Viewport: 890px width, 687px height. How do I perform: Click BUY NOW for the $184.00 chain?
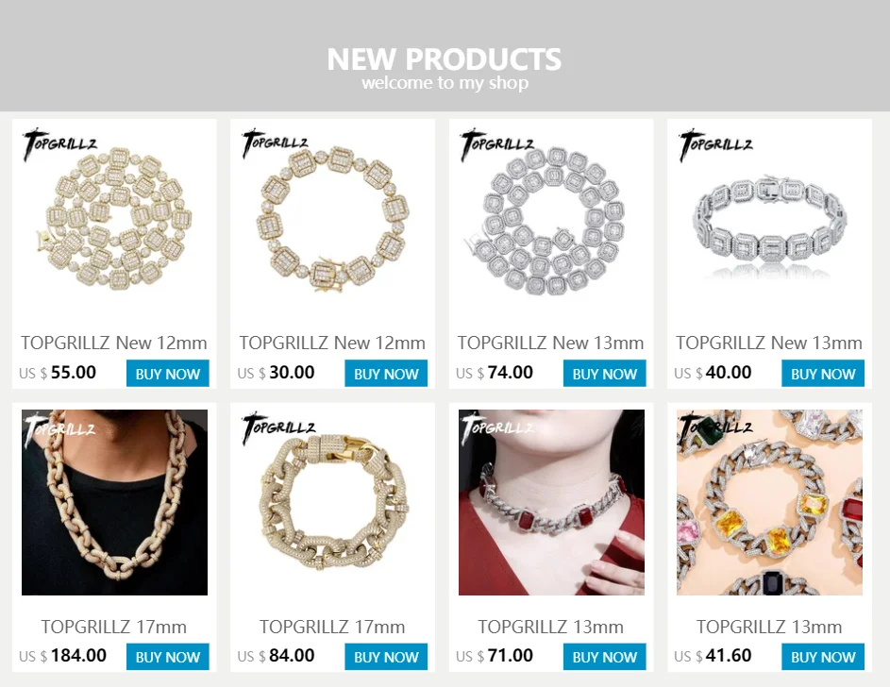click(167, 657)
